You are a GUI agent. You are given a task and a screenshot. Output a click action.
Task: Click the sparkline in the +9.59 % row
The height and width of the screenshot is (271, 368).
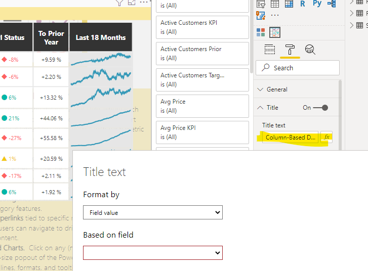click(101, 59)
